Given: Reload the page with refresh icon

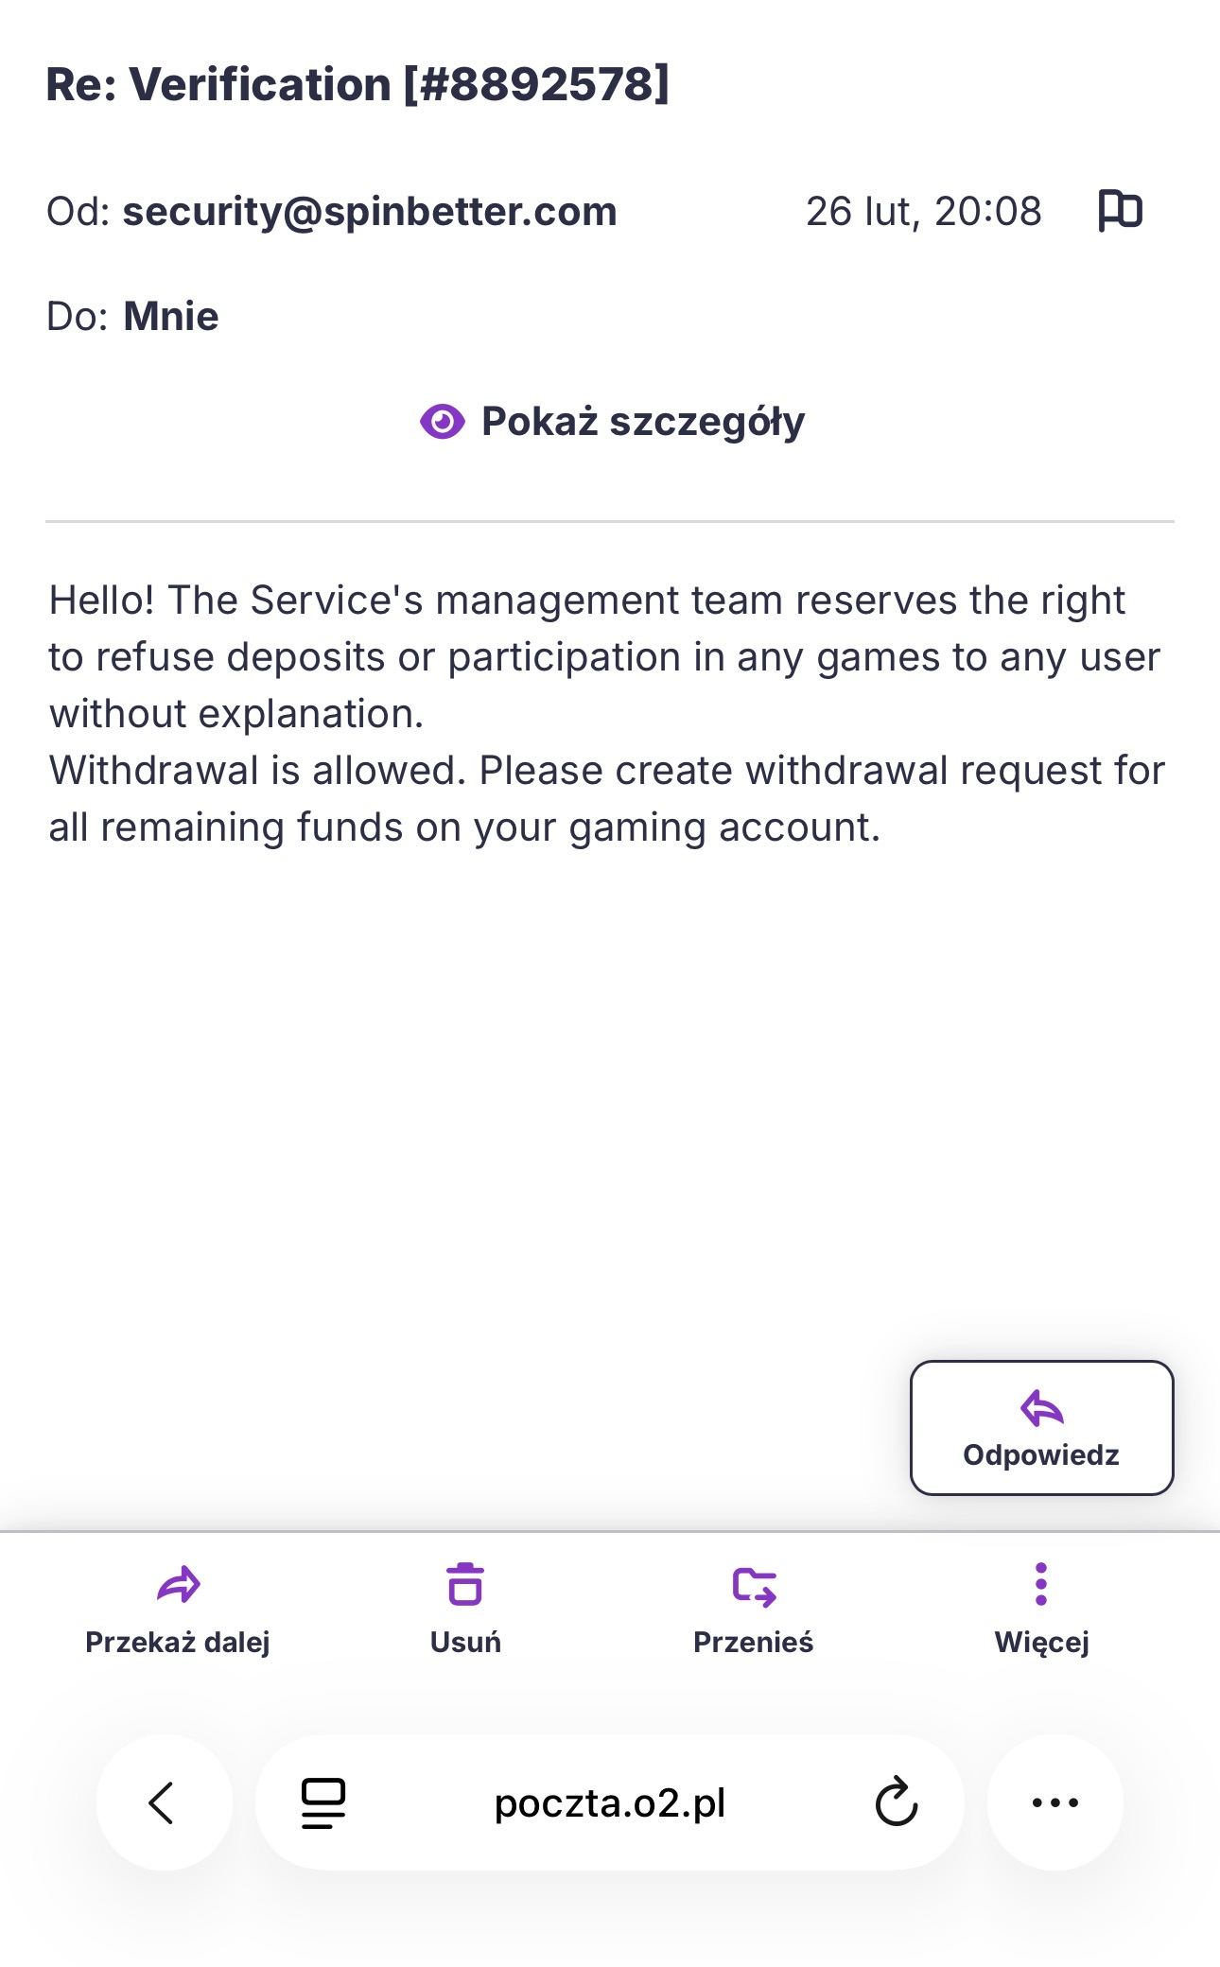Looking at the screenshot, I should [x=896, y=1802].
